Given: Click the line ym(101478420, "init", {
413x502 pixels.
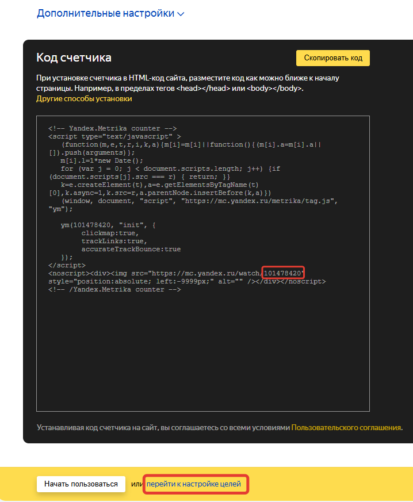Looking at the screenshot, I should 108,225.
